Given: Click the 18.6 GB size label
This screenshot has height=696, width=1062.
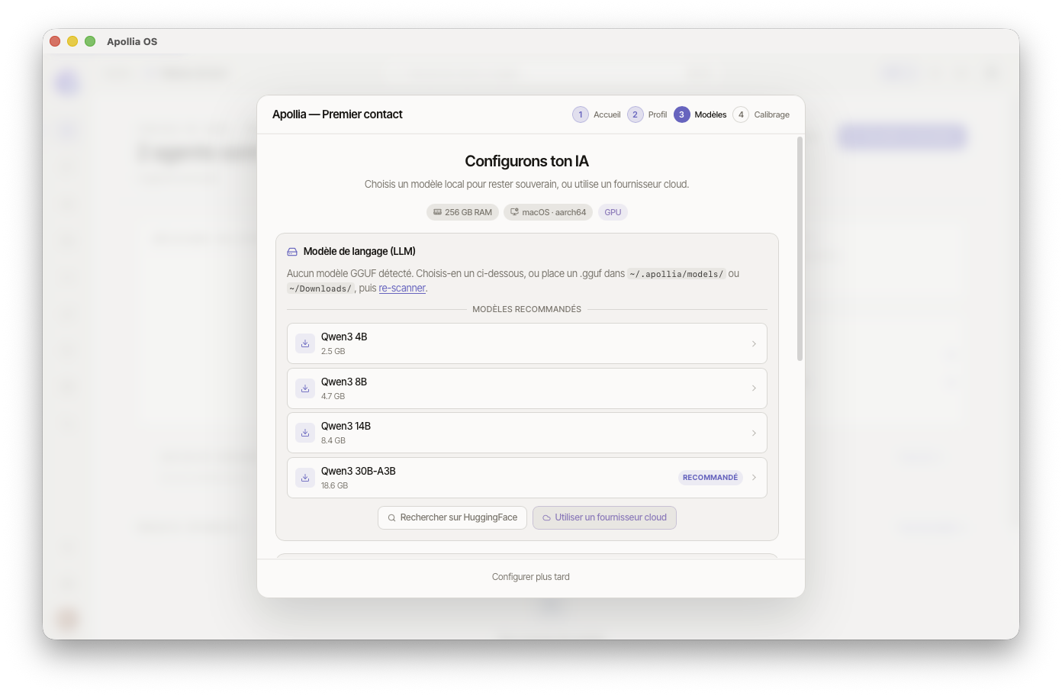Looking at the screenshot, I should 334,485.
